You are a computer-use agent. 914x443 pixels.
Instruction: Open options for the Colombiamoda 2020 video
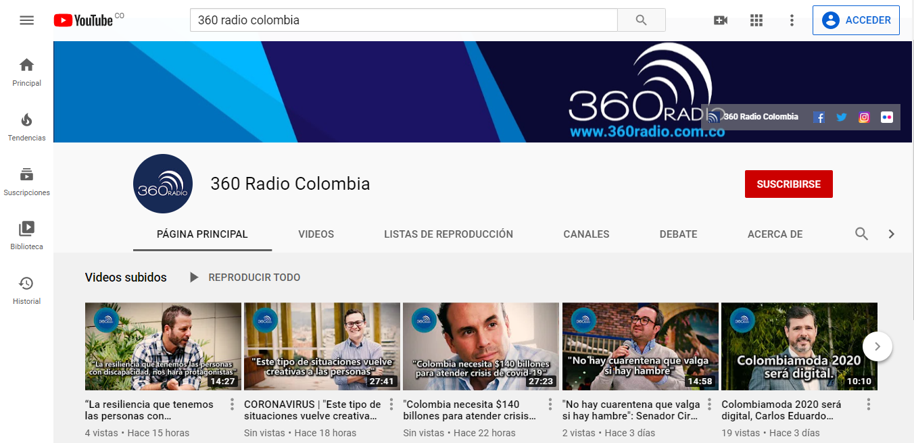click(869, 405)
